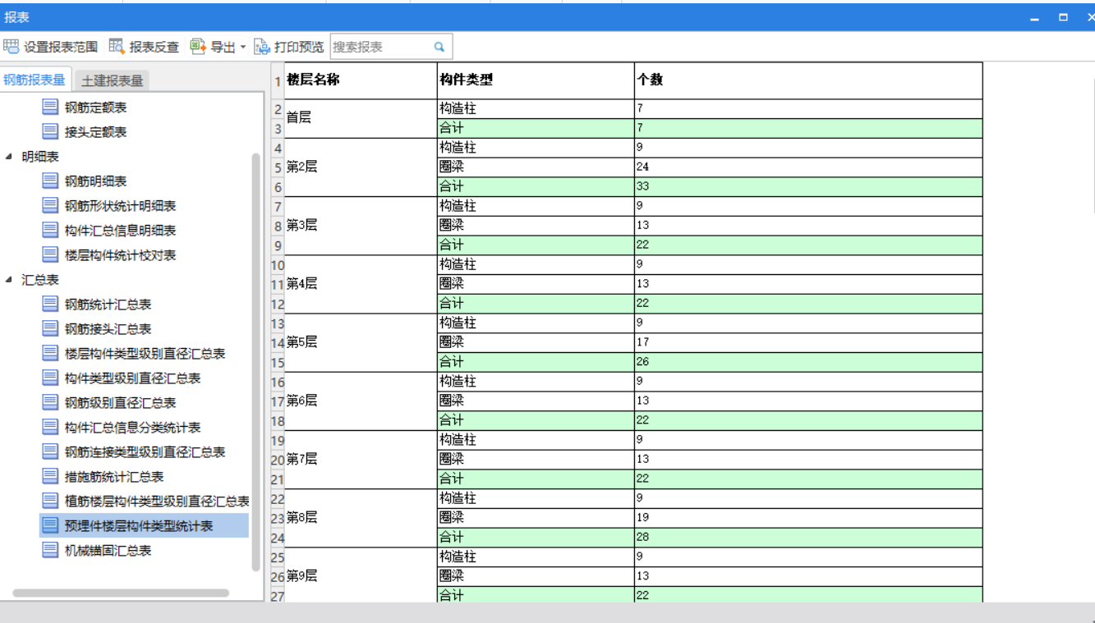Click the 构件类型 column header
The image size is (1095, 623).
536,80
